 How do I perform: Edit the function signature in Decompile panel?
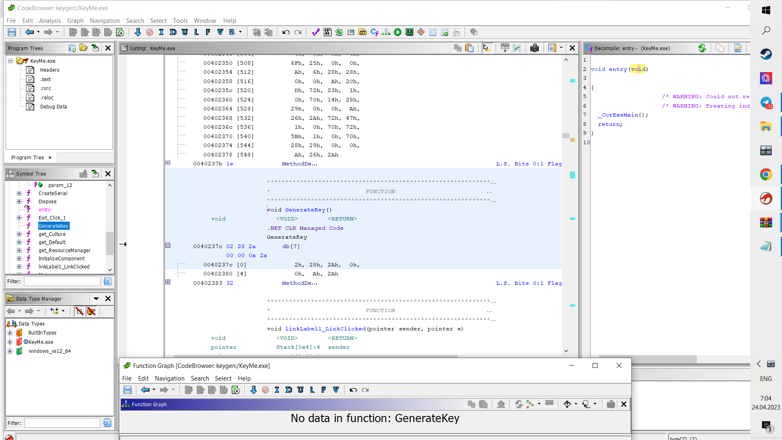point(738,48)
